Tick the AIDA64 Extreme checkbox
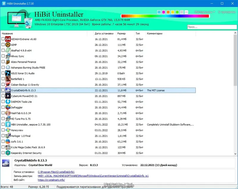 [3, 39]
